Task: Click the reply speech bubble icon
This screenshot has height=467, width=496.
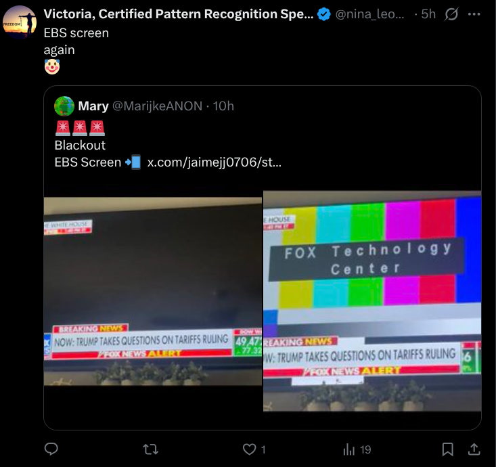Action: pos(51,449)
